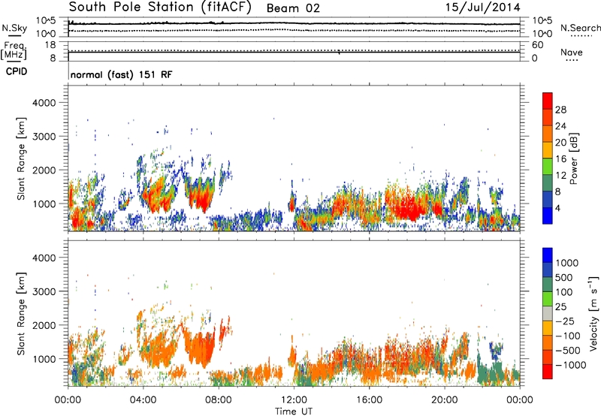
Task: Click the '1000' velocity color bar value
Action: pos(566,263)
